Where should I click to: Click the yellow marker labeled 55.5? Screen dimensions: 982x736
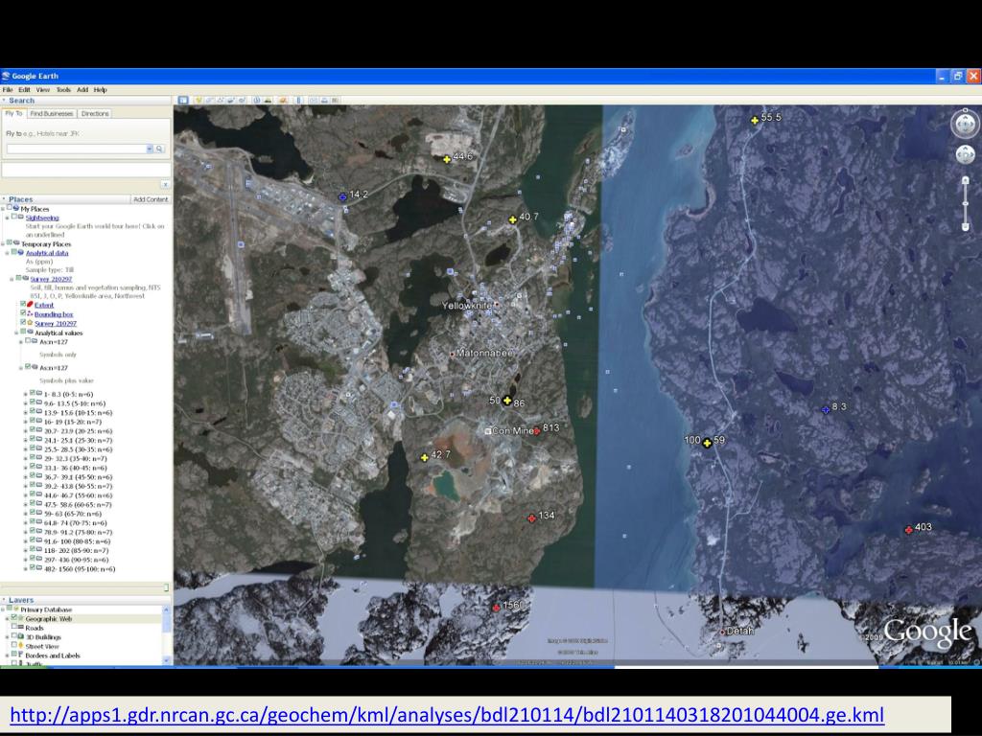point(755,120)
